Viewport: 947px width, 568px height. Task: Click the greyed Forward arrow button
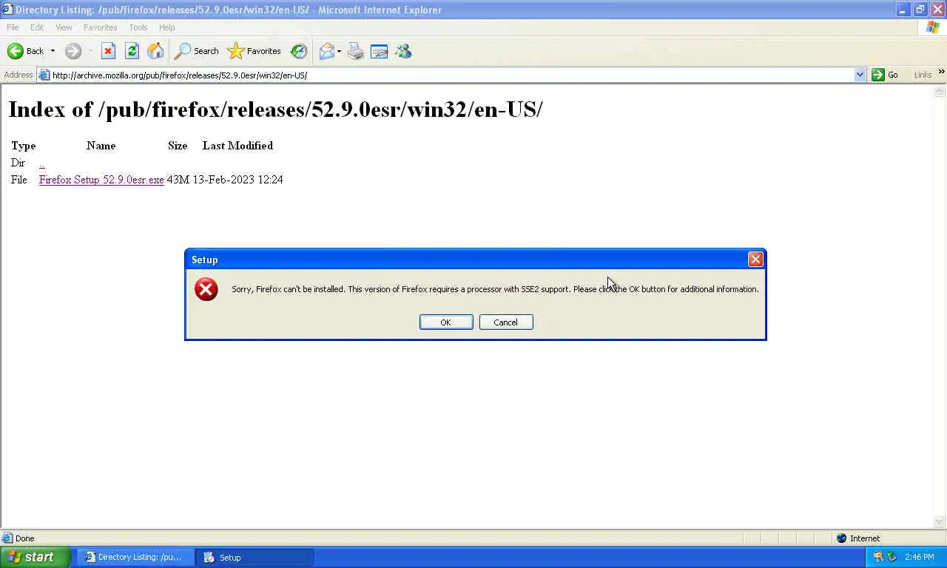click(x=73, y=51)
